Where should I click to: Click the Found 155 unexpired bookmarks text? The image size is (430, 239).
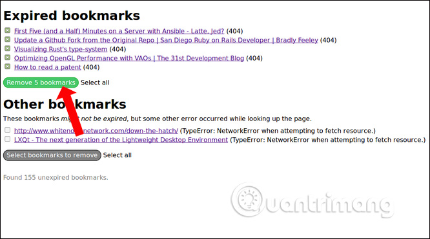56,177
